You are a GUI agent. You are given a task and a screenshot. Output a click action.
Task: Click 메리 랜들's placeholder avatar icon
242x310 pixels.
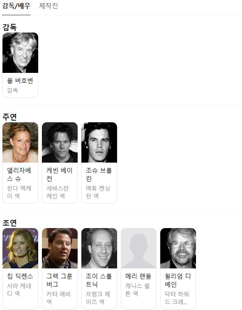pos(139,248)
